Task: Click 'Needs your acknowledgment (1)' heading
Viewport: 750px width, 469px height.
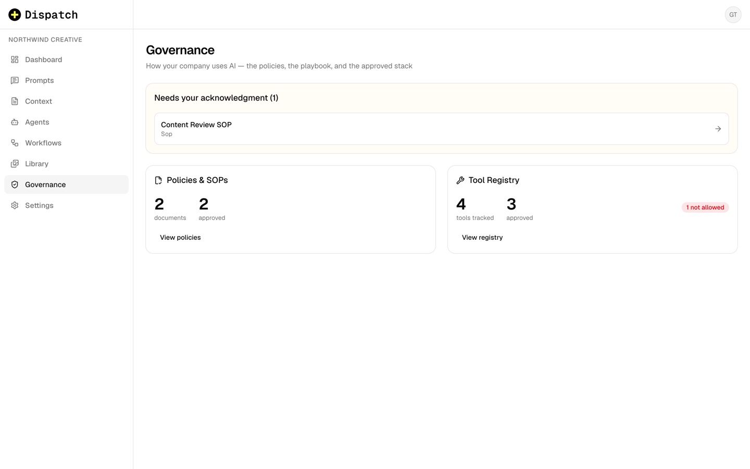Action: (216, 98)
